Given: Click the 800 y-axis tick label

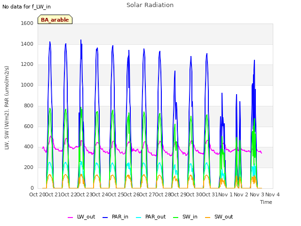Looking at the screenshot, I should coord(29,105).
